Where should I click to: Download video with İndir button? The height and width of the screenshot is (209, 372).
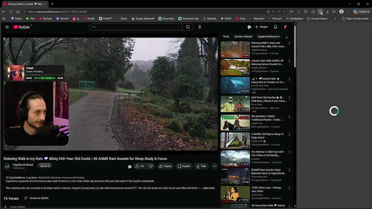tap(201, 166)
